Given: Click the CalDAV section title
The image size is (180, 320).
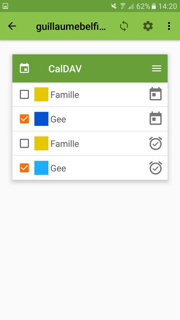Looking at the screenshot, I should 65,68.
